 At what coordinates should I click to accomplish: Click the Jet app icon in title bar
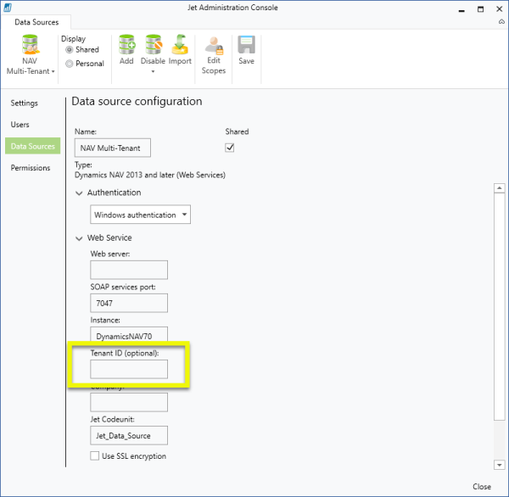(x=8, y=8)
